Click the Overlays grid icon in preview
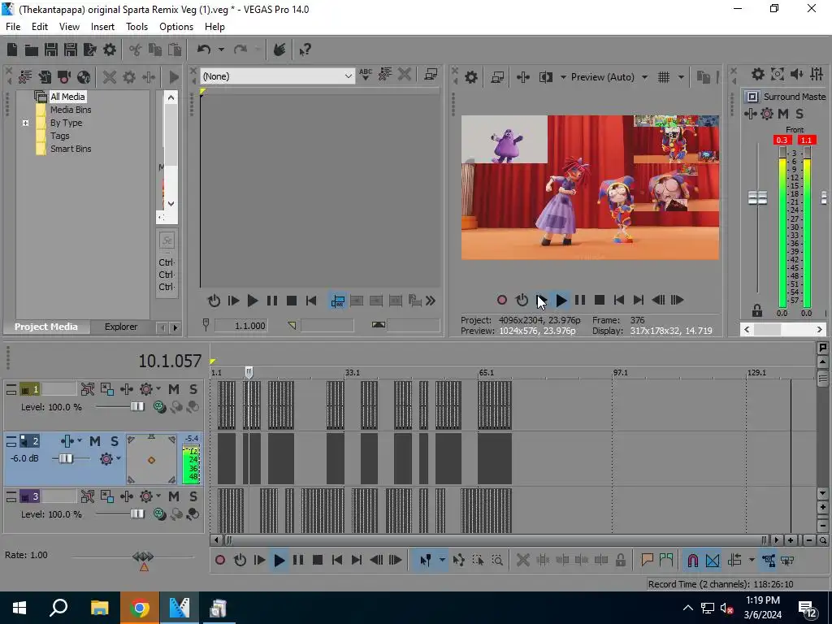The image size is (832, 624). [664, 77]
